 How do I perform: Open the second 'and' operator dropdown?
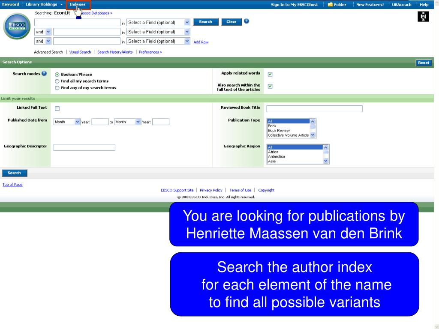coord(43,41)
